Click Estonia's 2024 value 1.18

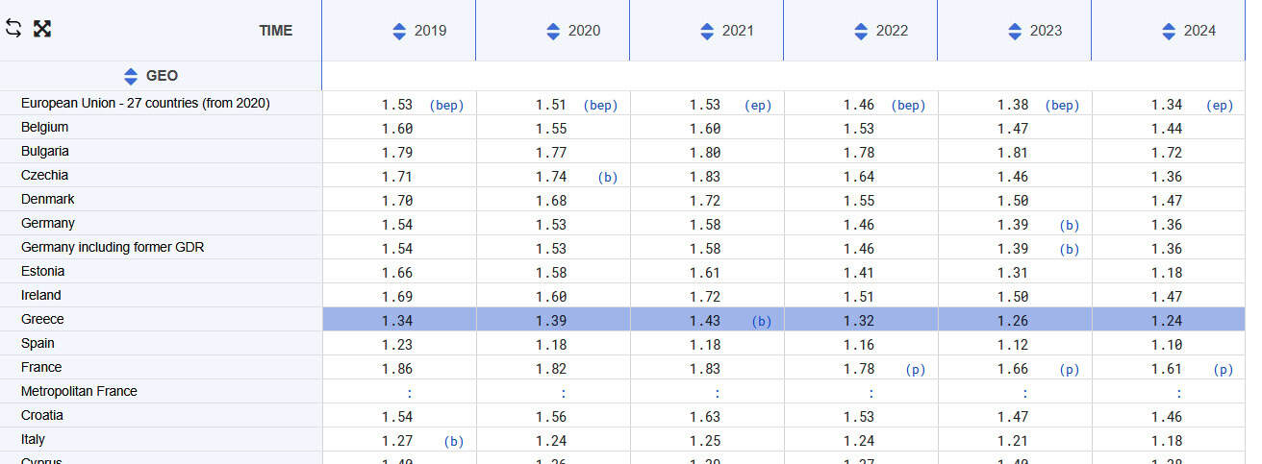(x=1167, y=273)
